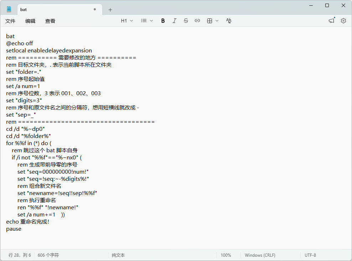Viewport: 352px width, 261px height.
Task: Expand the list style dropdown arrow
Action: point(151,21)
